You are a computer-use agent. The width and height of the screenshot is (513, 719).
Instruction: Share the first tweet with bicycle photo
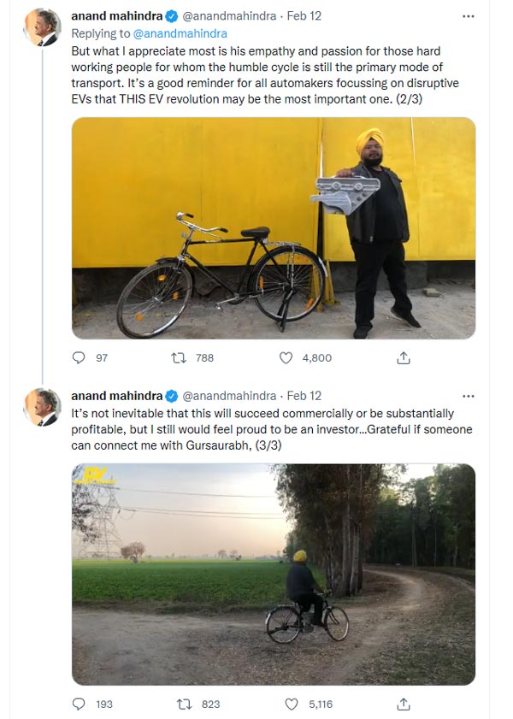(404, 358)
